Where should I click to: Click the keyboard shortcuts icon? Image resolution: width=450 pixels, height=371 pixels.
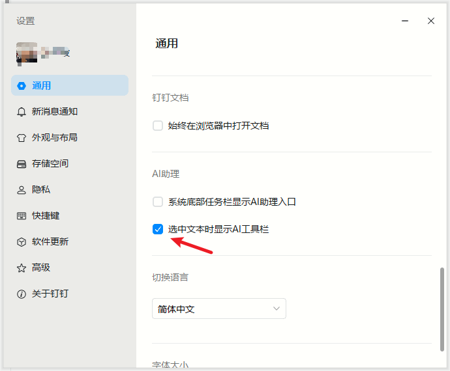pyautogui.click(x=22, y=215)
